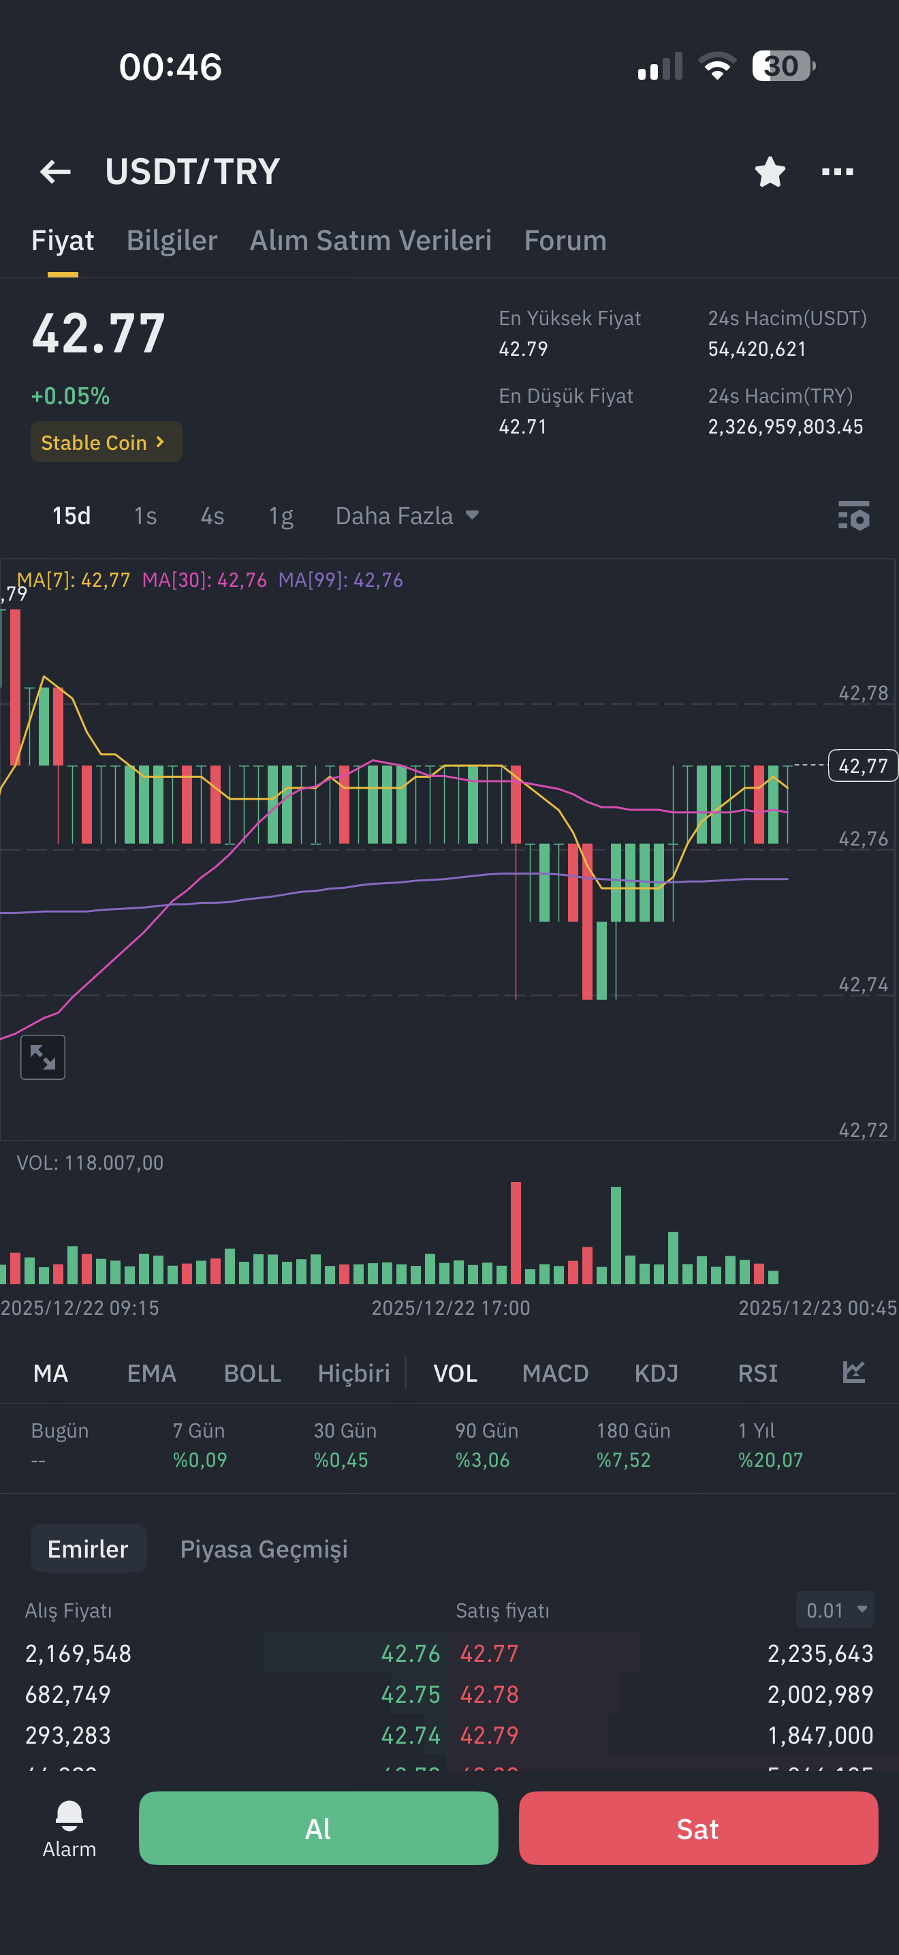Expand the Daha Fazla timeframe dropdown
The image size is (899, 1955).
point(407,516)
